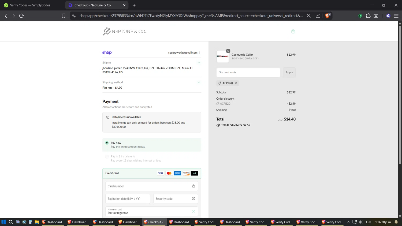
Task: Click the Card number field
Action: click(x=152, y=186)
